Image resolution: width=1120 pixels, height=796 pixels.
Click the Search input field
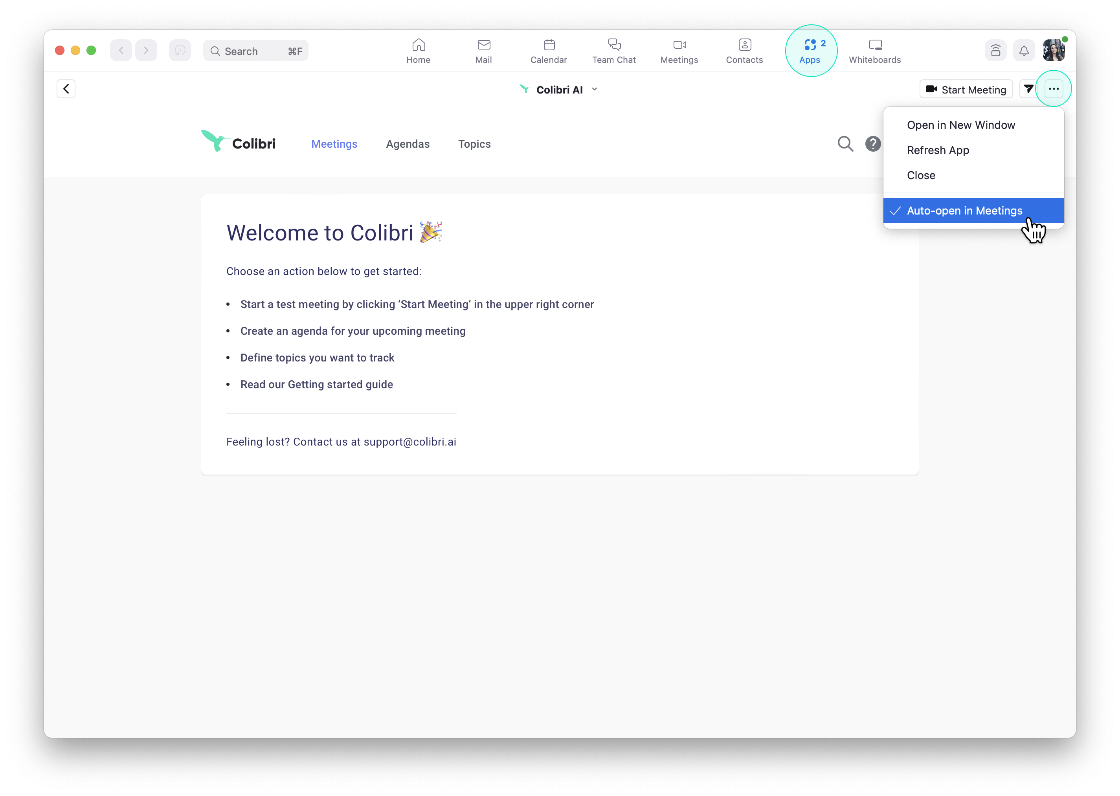click(x=255, y=51)
